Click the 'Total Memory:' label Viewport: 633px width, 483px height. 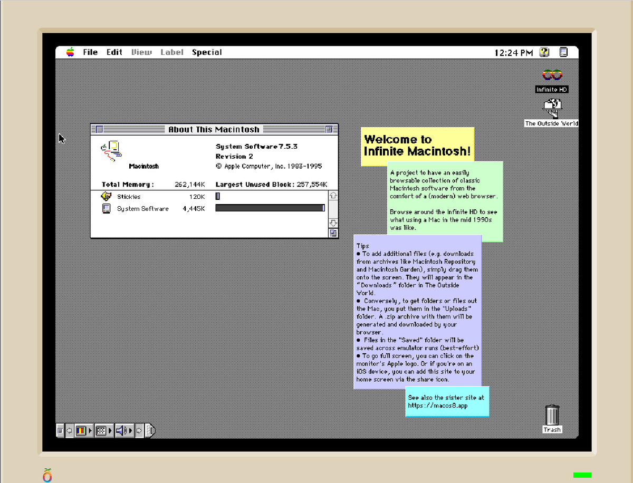point(128,185)
